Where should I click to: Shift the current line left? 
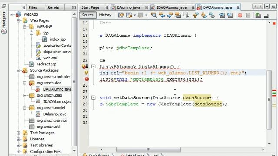[222, 15]
